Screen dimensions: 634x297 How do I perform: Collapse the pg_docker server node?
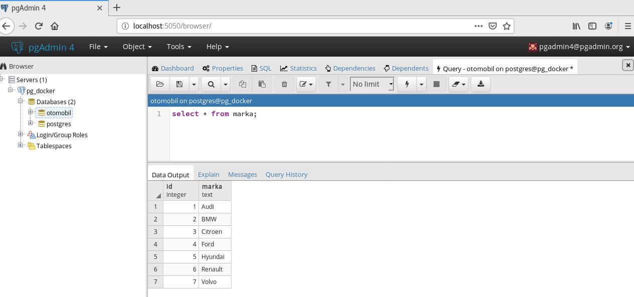pos(11,91)
